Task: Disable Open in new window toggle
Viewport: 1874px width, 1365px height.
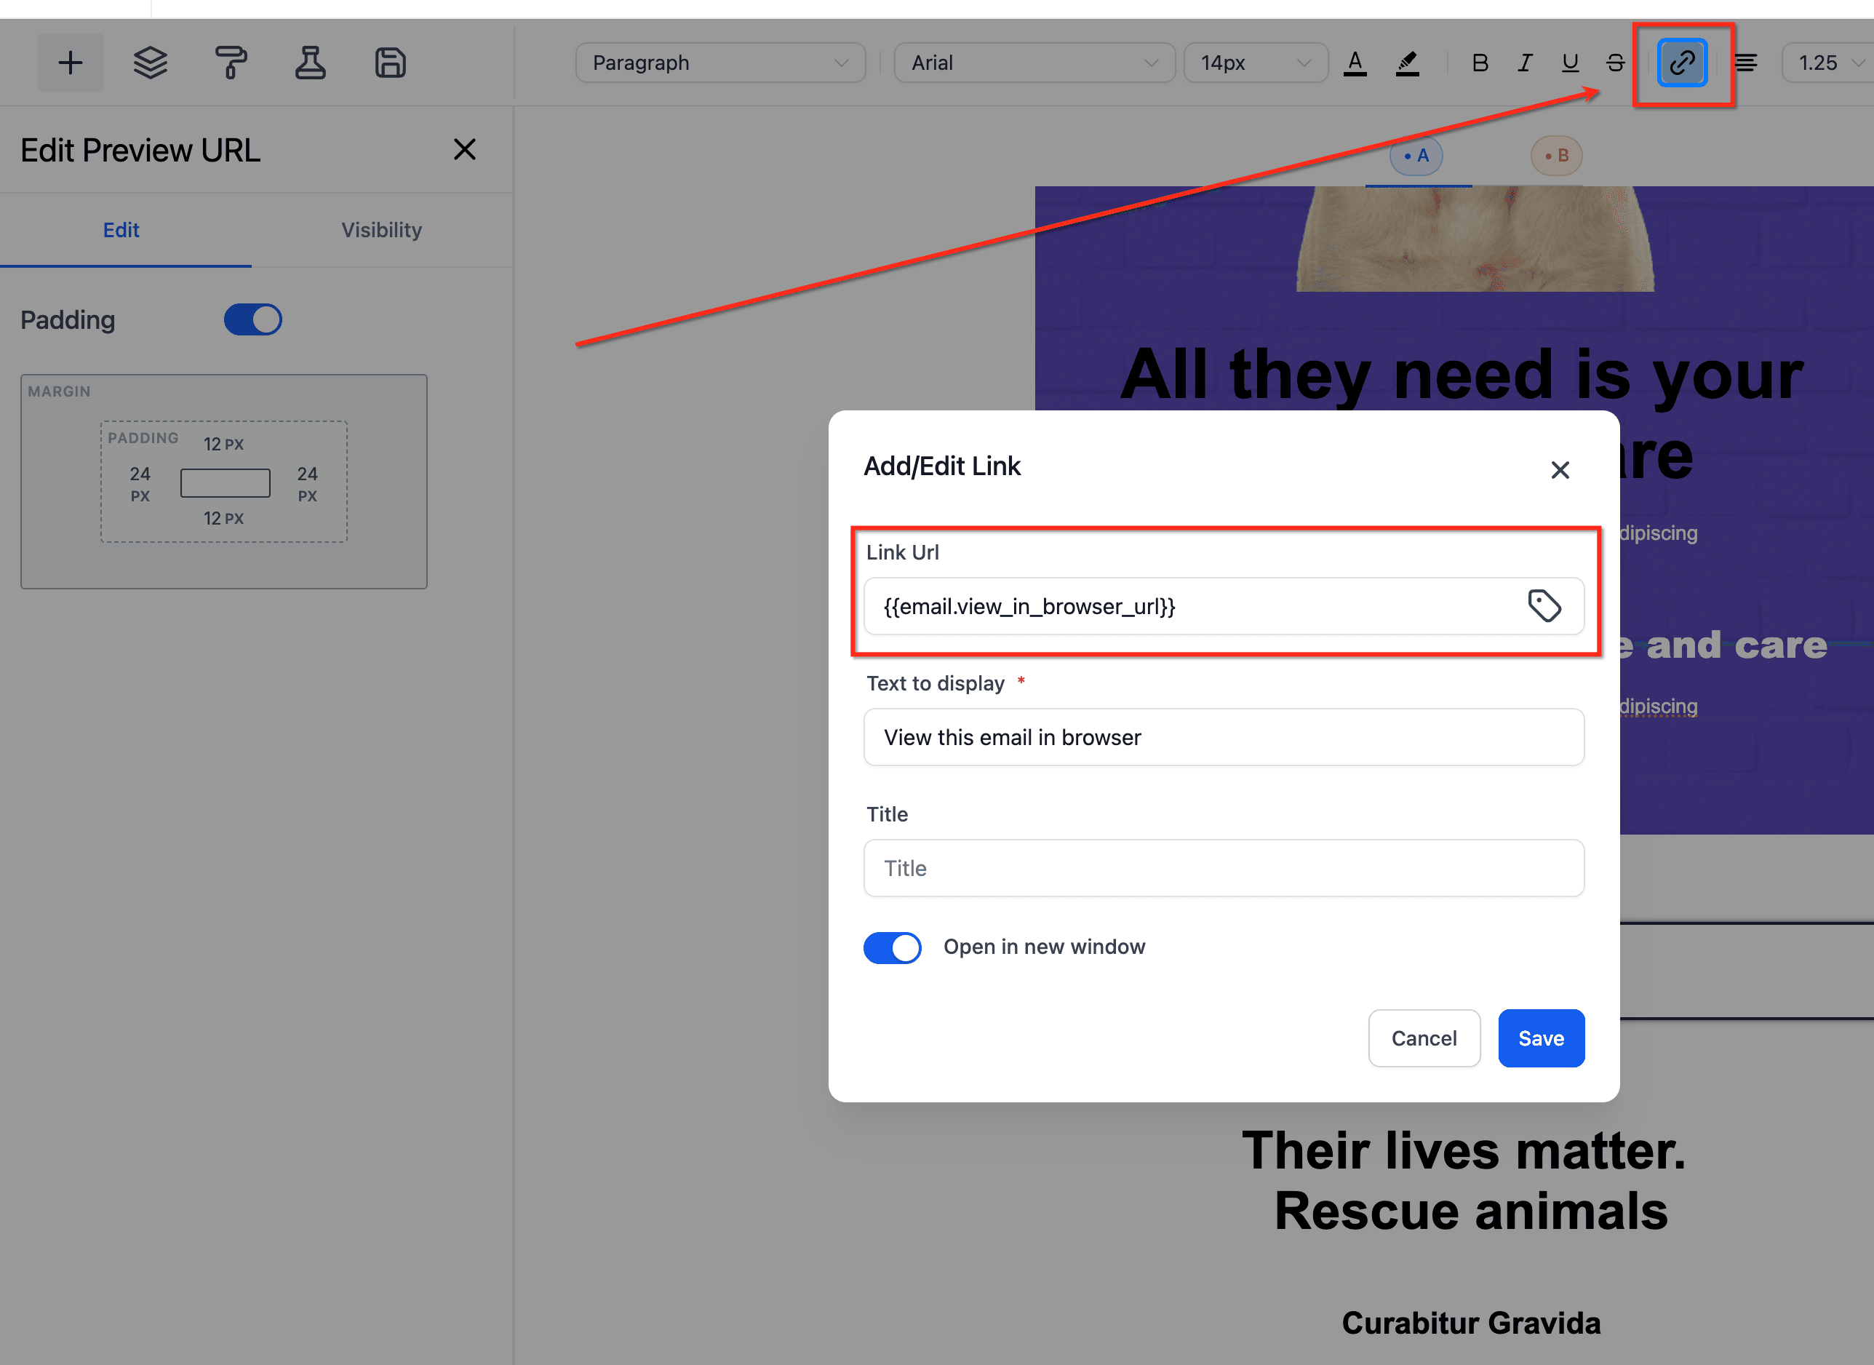Action: [x=893, y=948]
